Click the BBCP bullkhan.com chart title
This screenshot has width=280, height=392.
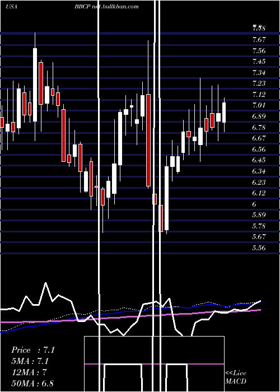pyautogui.click(x=106, y=7)
